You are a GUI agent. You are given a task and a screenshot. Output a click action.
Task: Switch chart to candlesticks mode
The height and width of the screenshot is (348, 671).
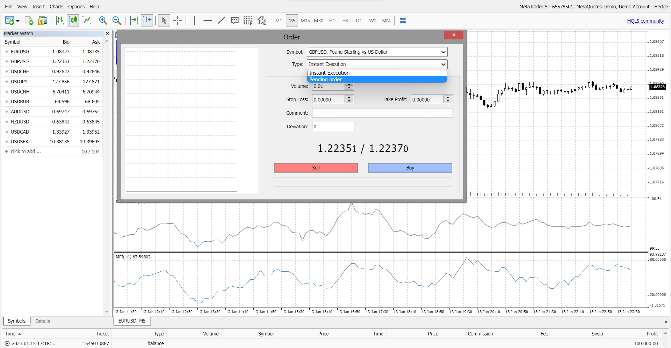tap(73, 21)
